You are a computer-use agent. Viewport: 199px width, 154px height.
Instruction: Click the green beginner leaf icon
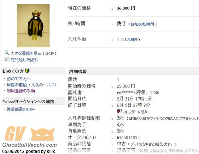27,71
